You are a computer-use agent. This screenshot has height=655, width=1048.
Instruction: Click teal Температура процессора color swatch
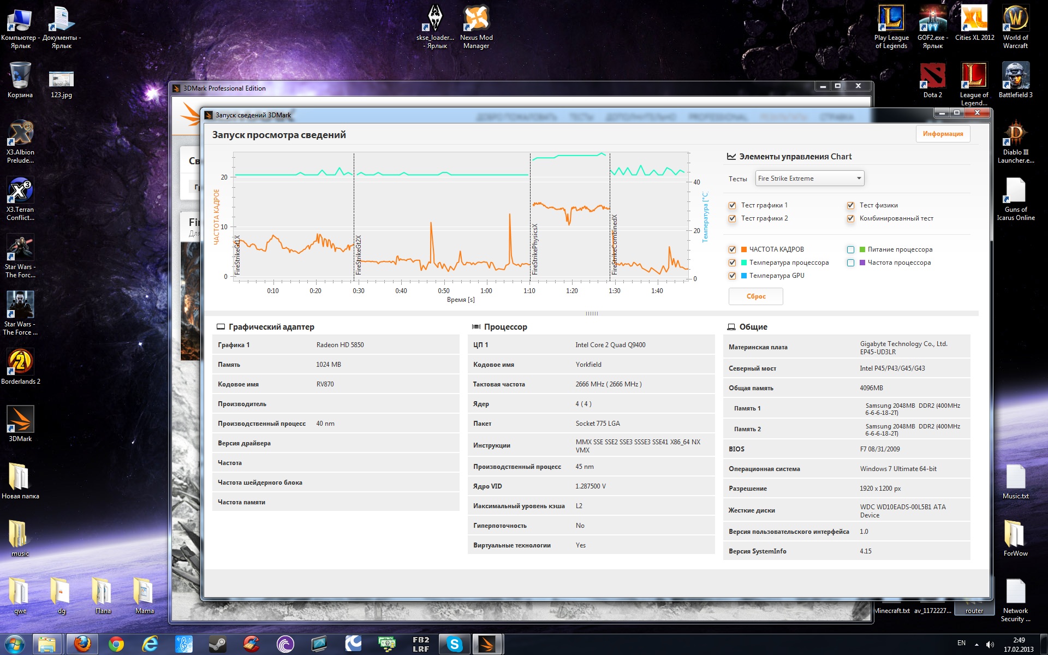coord(744,263)
